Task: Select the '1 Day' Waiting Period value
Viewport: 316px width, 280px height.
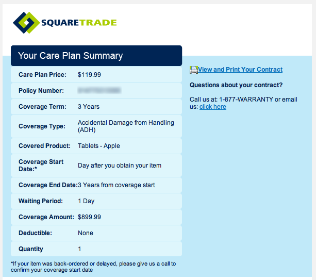Action: 86,201
